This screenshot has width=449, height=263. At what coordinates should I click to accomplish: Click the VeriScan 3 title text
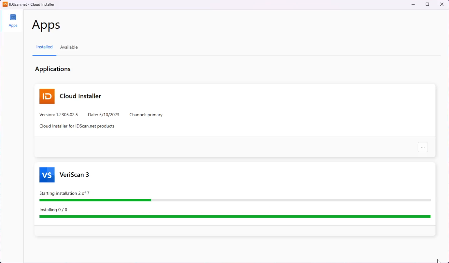click(74, 175)
